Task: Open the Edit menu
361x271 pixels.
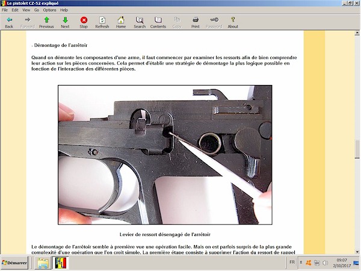Action: (x=15, y=10)
